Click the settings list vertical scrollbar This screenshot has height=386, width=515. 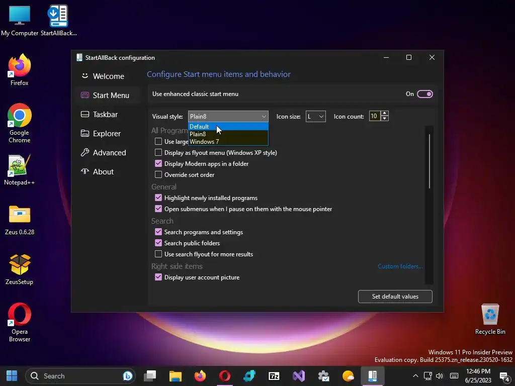(430, 161)
